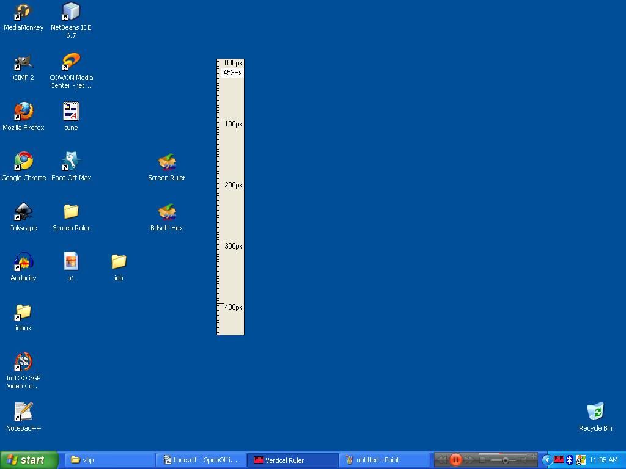Click the Vertical Ruler measuring strip
This screenshot has height=469, width=626.
pyautogui.click(x=230, y=195)
